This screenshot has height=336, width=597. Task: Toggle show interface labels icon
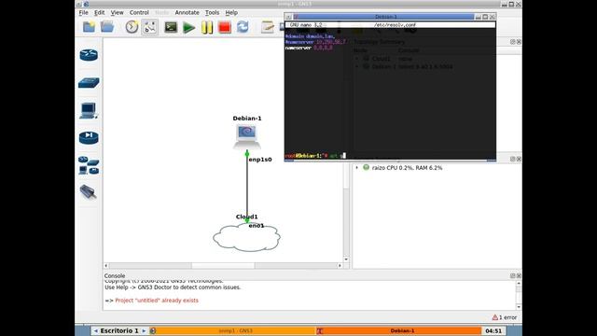149,27
